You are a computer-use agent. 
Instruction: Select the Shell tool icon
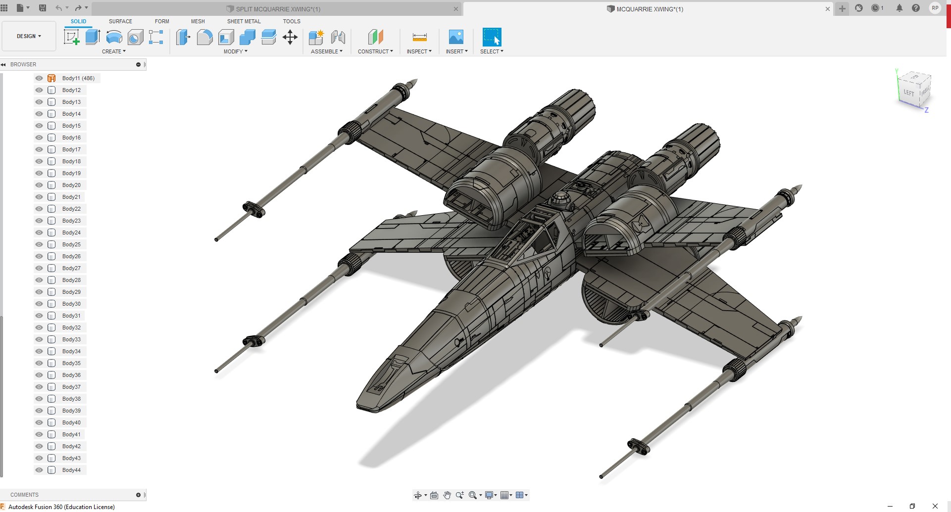tap(226, 37)
